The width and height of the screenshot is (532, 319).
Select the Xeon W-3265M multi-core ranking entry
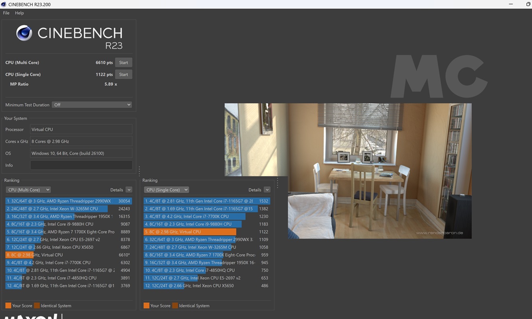pyautogui.click(x=68, y=209)
